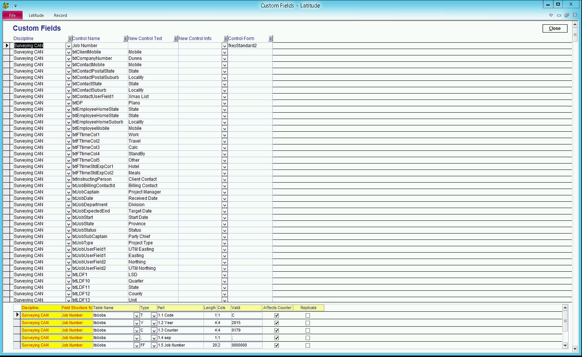Toggle Affects Counter for 1.3 Counter row
Viewport: 582px width, 357px height.
pyautogui.click(x=277, y=330)
